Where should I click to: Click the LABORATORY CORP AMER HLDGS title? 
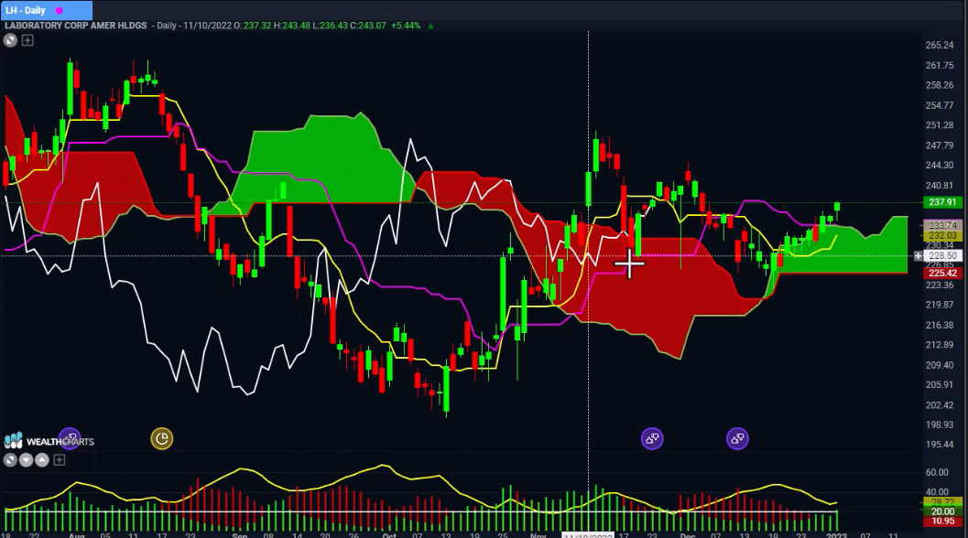coord(76,26)
